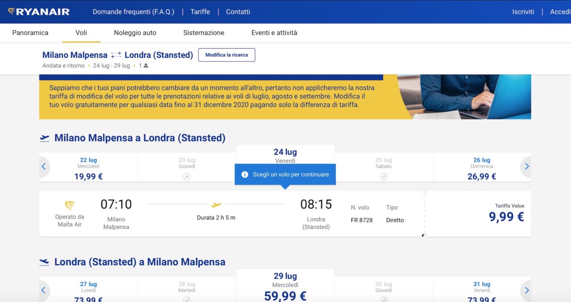
Task: Select the 26 lug Domenica fare
Action: [x=481, y=168]
